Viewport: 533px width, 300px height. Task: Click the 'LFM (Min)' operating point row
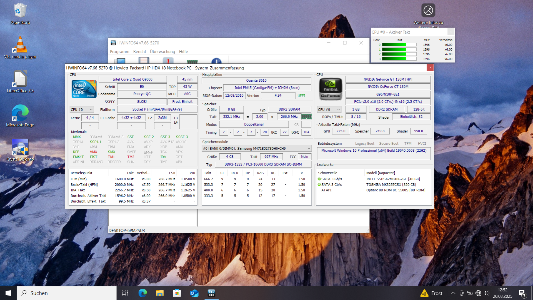pos(133,179)
